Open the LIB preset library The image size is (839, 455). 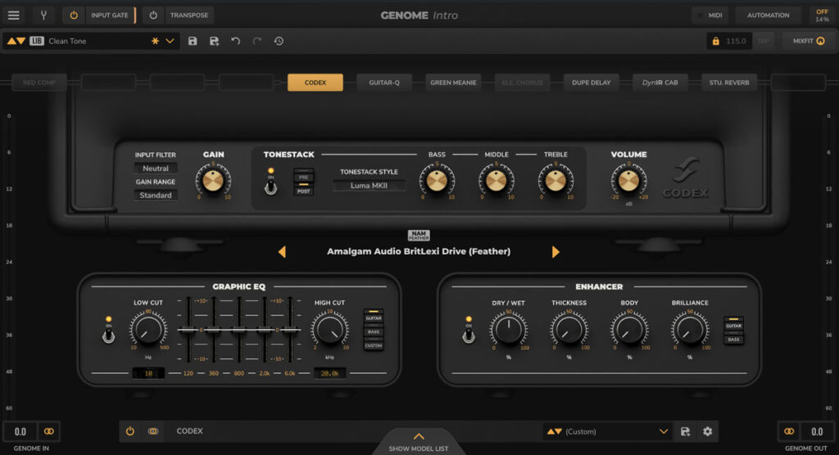click(36, 41)
